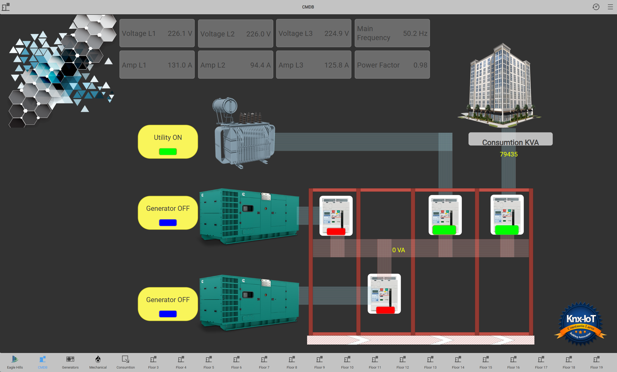Click the floor plan icon top-left
The height and width of the screenshot is (372, 617).
click(6, 7)
